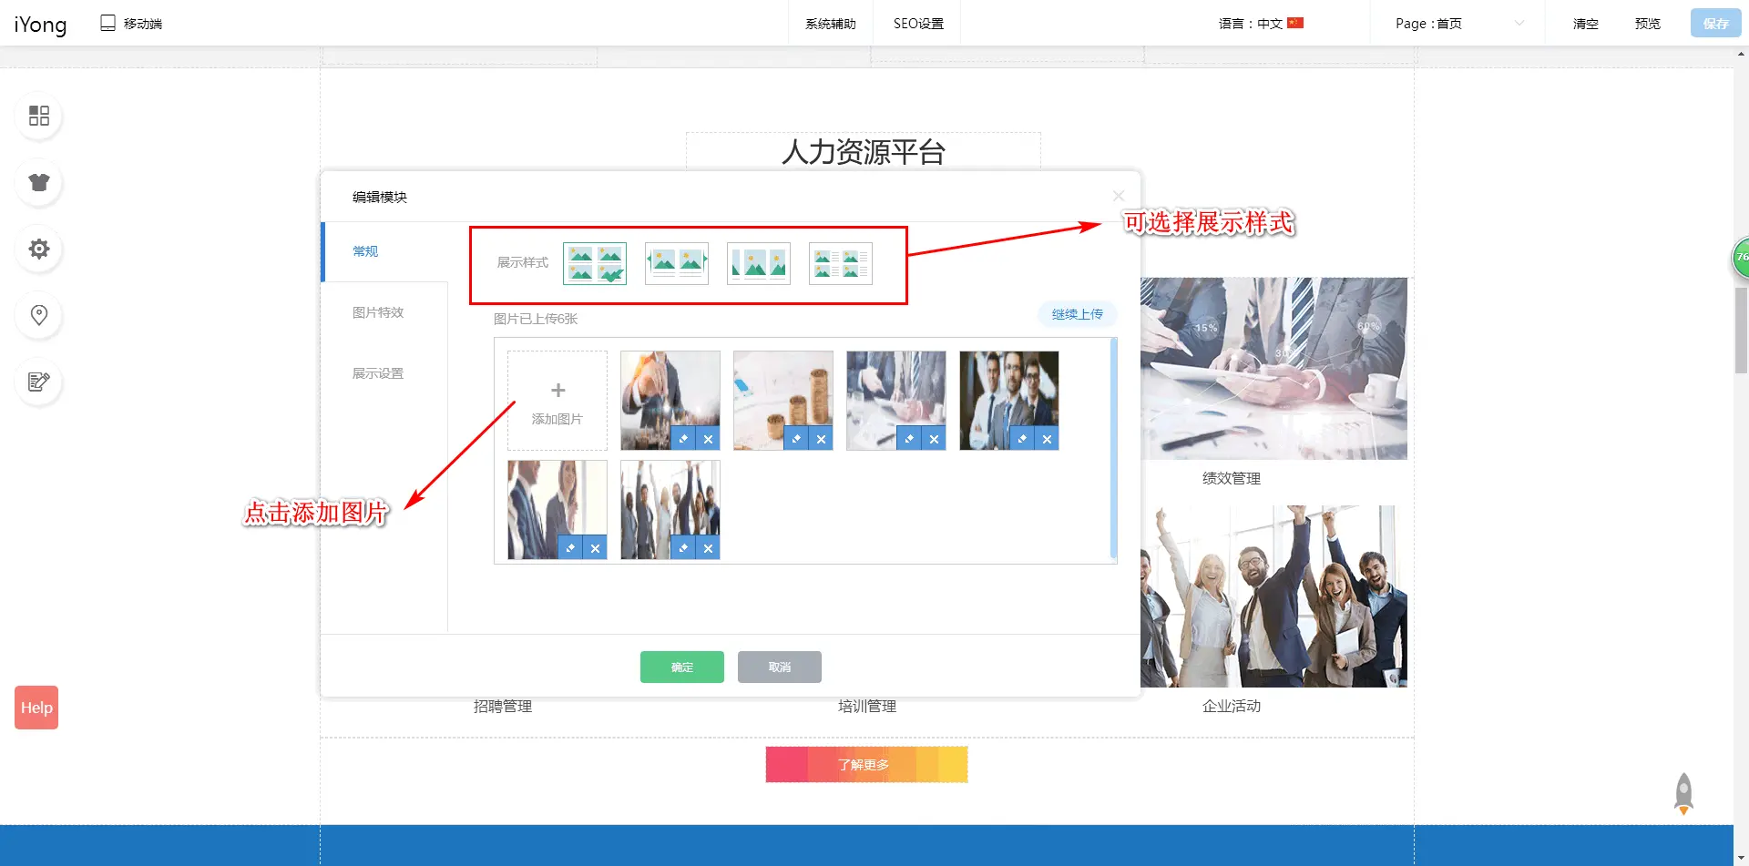
Task: Expand the Page 首页 dropdown
Action: click(1457, 24)
